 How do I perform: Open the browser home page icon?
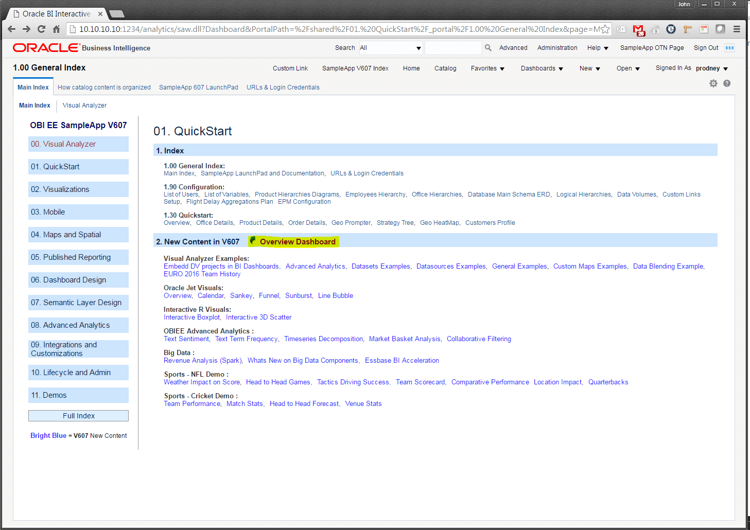(x=57, y=29)
